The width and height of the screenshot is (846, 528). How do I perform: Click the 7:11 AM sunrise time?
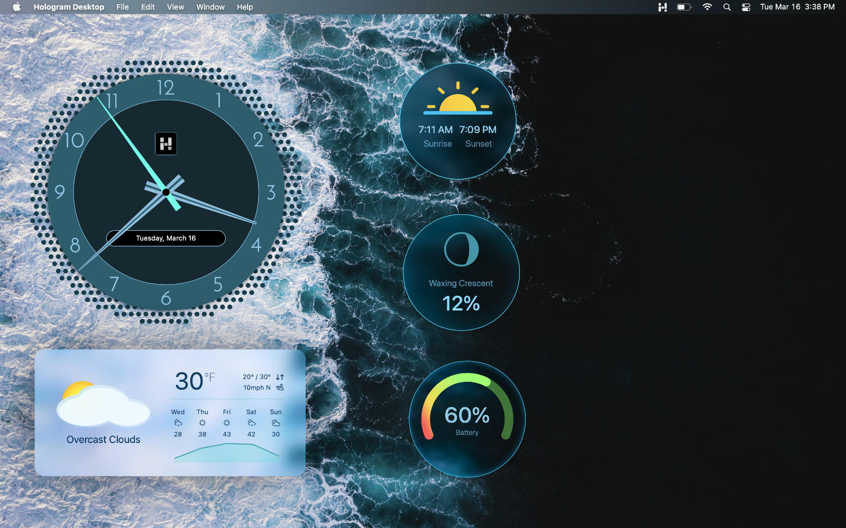[x=436, y=129]
